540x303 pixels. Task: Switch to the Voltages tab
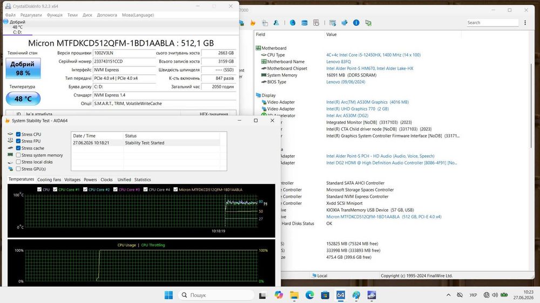(72, 180)
